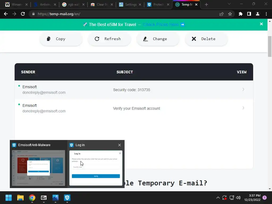This screenshot has width=272, height=204.
Task: Click the Chrome taskbar icon
Action: [32, 198]
